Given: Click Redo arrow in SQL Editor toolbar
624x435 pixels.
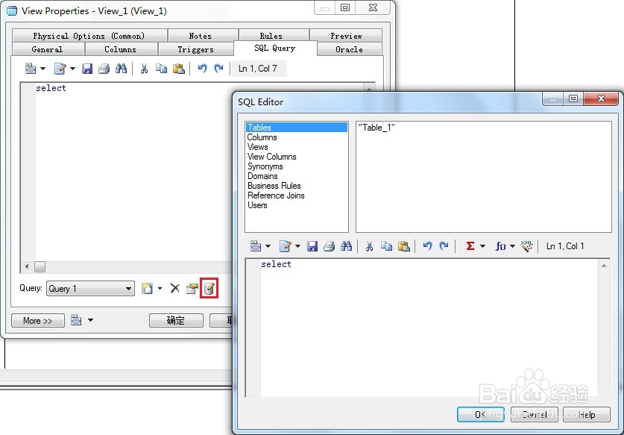Looking at the screenshot, I should 444,246.
